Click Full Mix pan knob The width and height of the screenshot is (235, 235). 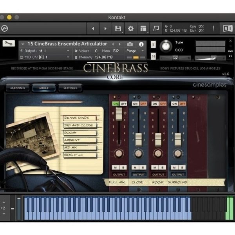[119, 154]
